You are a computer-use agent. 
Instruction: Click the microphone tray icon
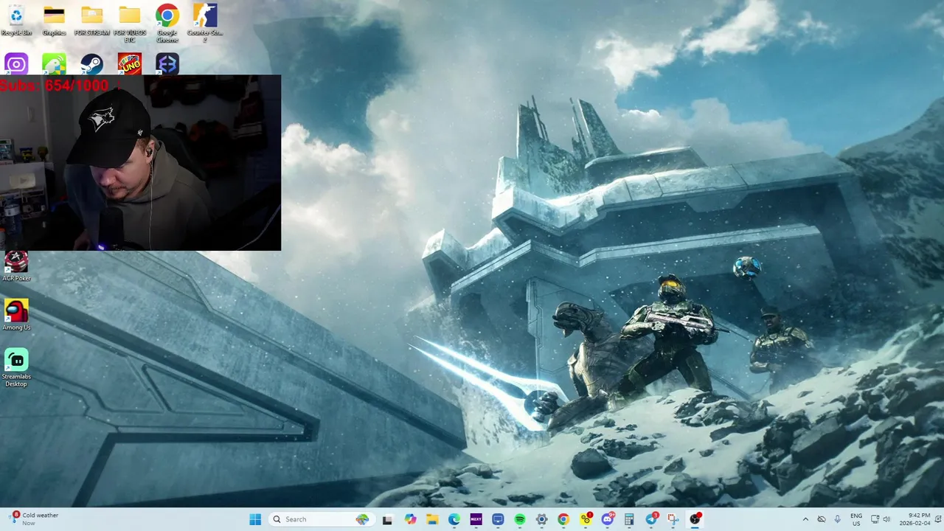[837, 519]
